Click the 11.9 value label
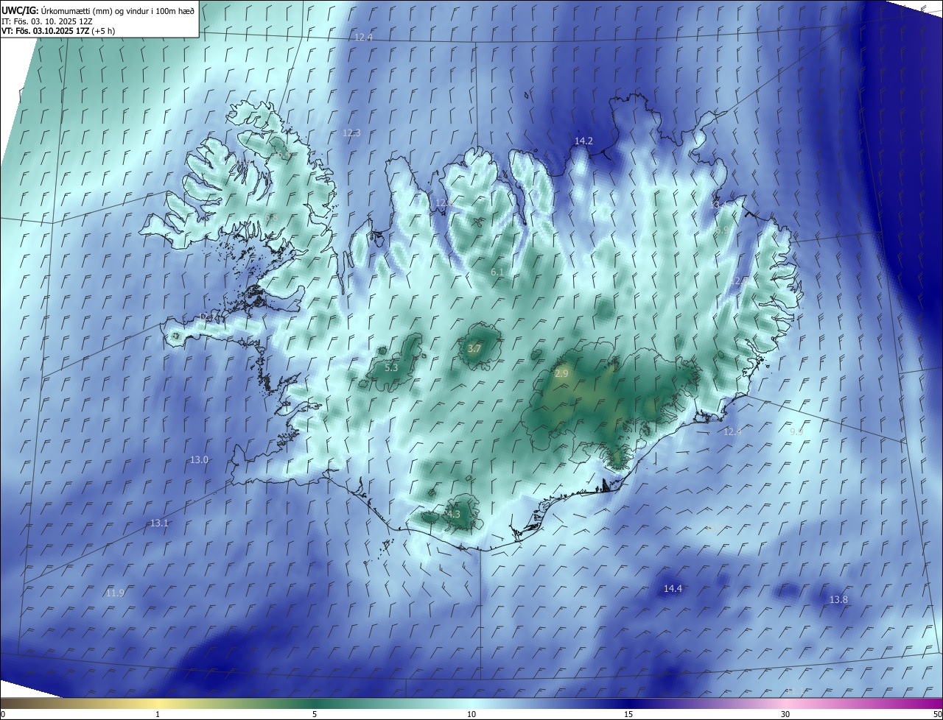Image resolution: width=943 pixels, height=720 pixels. [115, 593]
